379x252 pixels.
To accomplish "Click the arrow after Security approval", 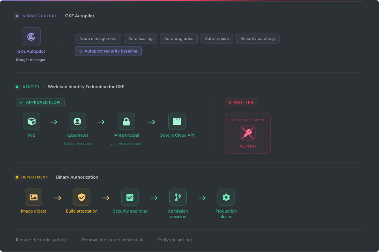I will coord(154,198).
